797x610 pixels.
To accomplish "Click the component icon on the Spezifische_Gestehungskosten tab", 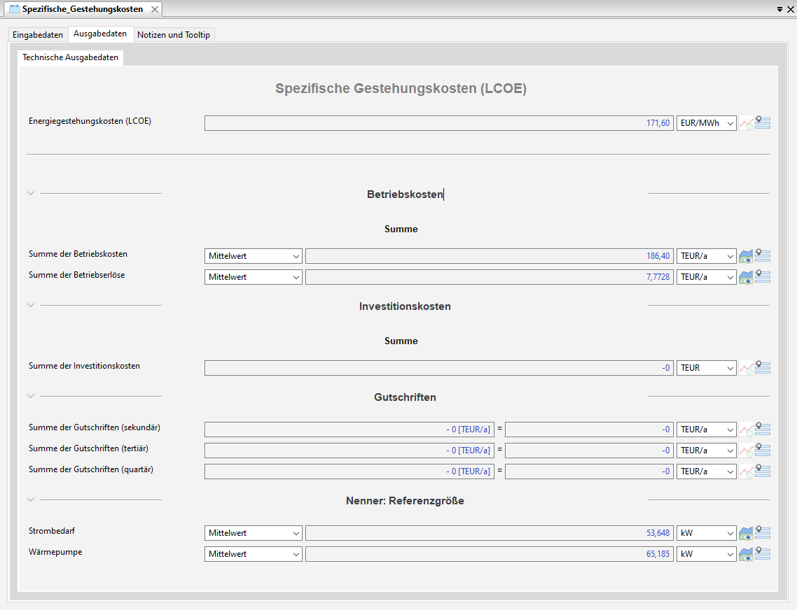I will coord(15,9).
